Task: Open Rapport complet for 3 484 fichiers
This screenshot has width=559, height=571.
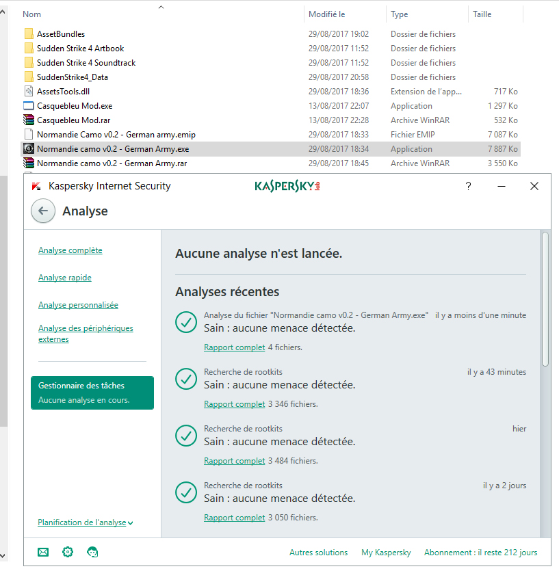Action: point(234,461)
